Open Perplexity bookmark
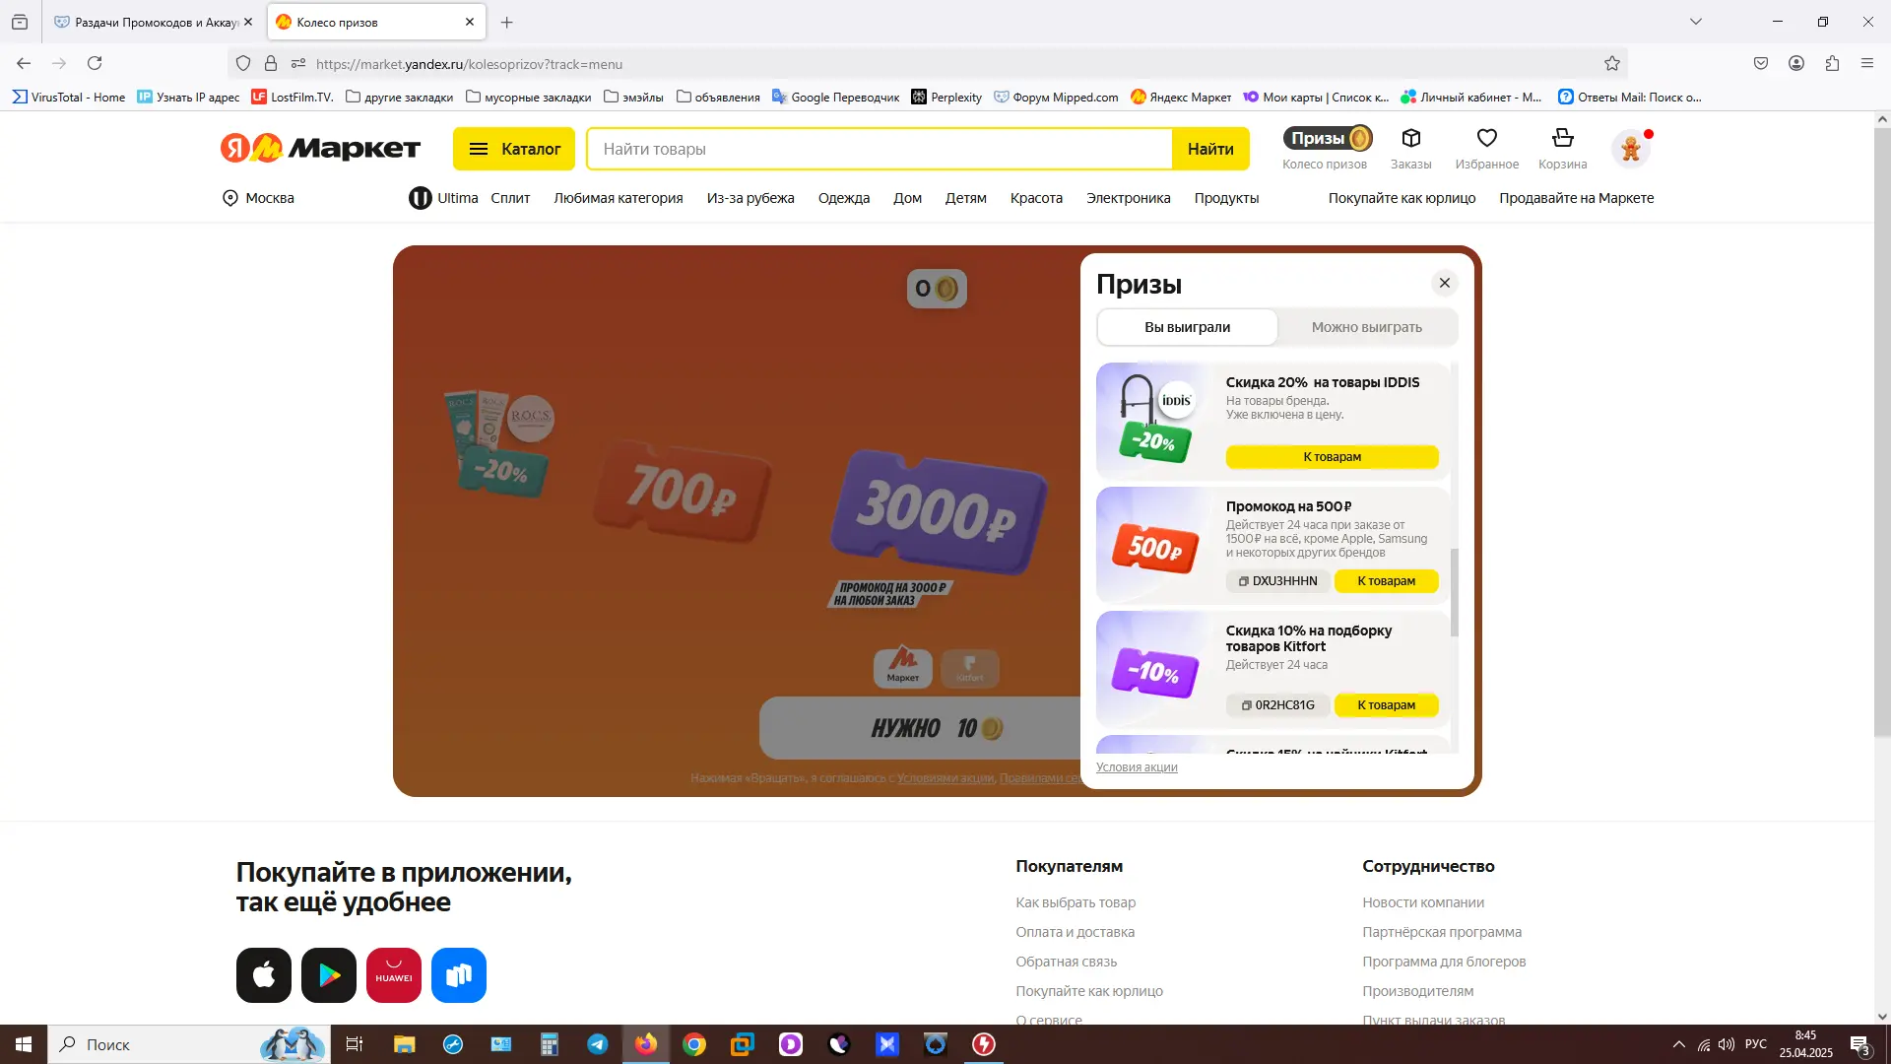This screenshot has height=1064, width=1891. 946,97
